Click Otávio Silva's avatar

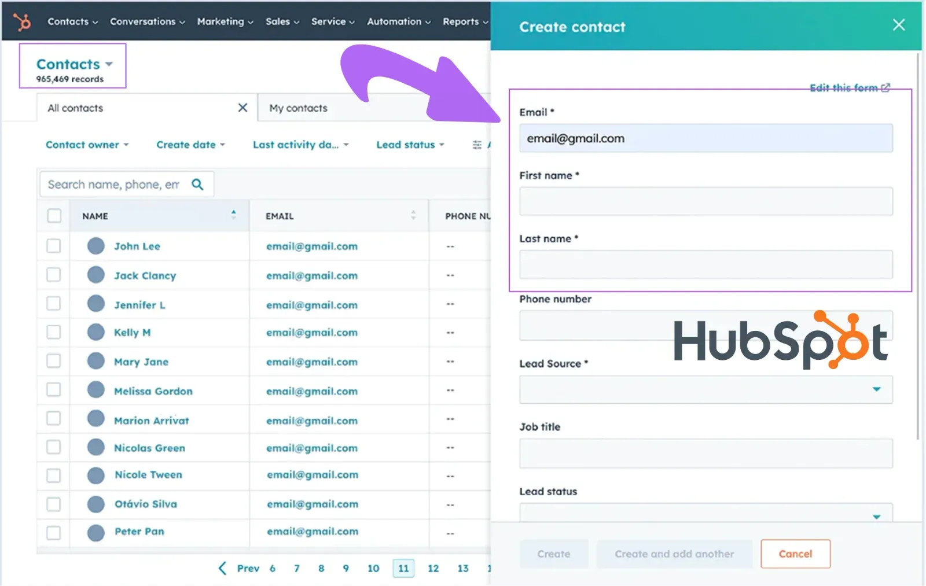pos(95,504)
